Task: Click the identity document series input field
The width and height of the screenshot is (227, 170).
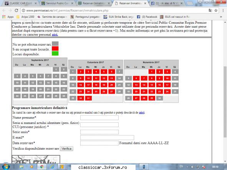Action: click(x=99, y=125)
